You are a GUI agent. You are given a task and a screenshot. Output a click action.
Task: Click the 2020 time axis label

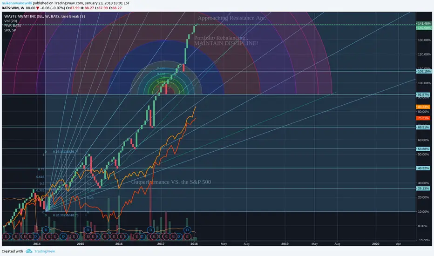376,244
